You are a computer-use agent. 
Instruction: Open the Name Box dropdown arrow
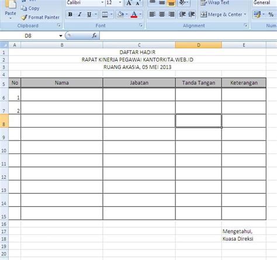(61, 36)
